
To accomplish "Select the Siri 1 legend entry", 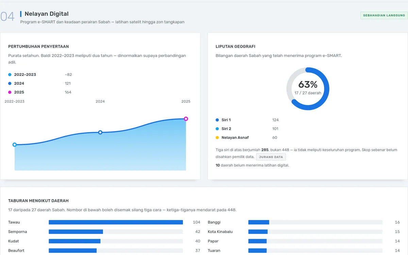I will point(247,120).
